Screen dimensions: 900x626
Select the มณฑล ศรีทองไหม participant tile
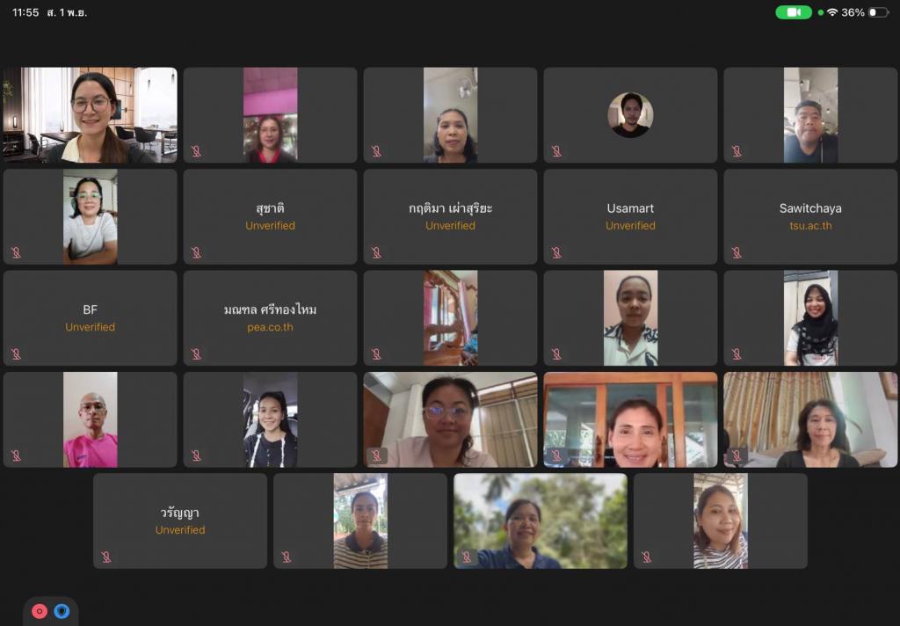pos(271,318)
